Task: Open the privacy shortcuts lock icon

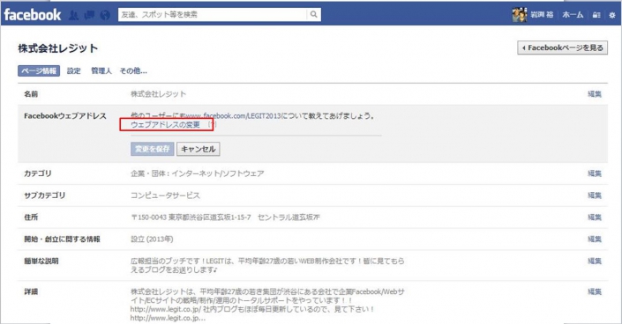Action: tap(596, 15)
